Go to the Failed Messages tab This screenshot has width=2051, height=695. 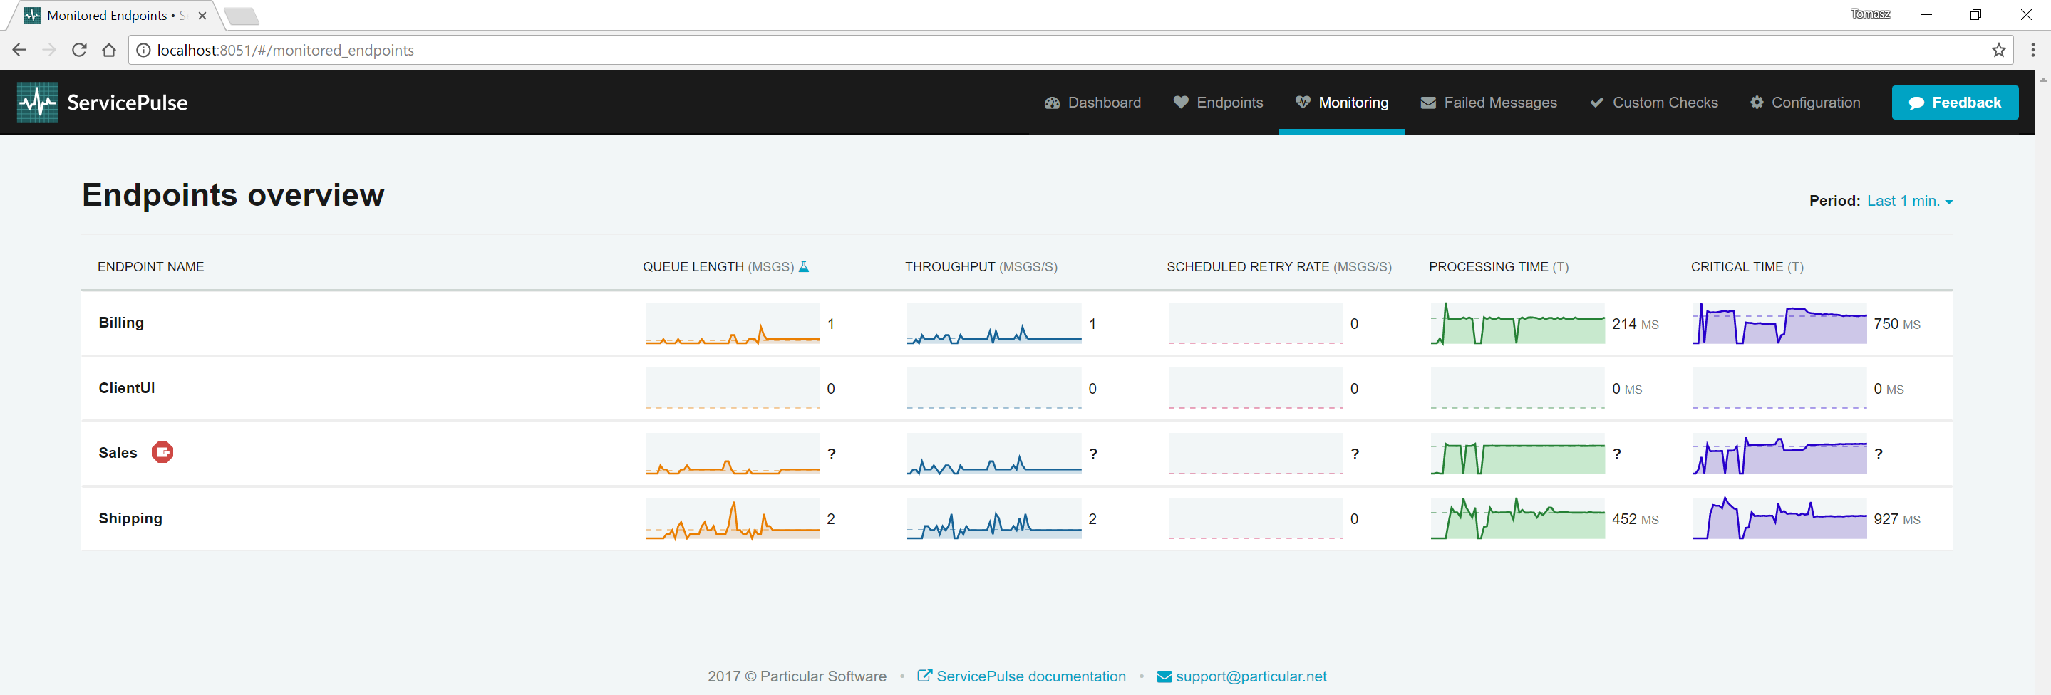[x=1488, y=103]
